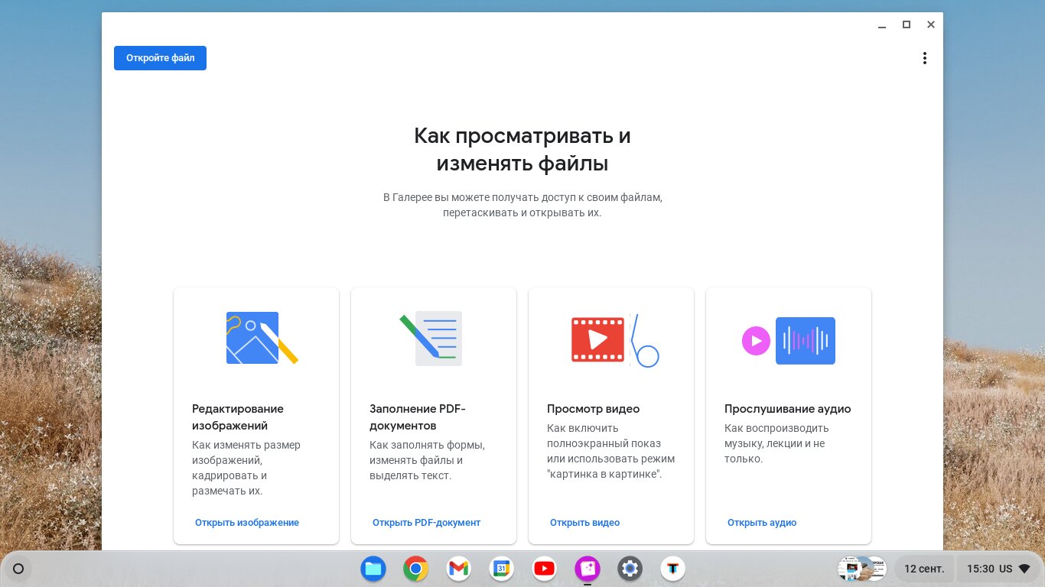Click the red video film illustration
The height and width of the screenshot is (587, 1045).
614,339
